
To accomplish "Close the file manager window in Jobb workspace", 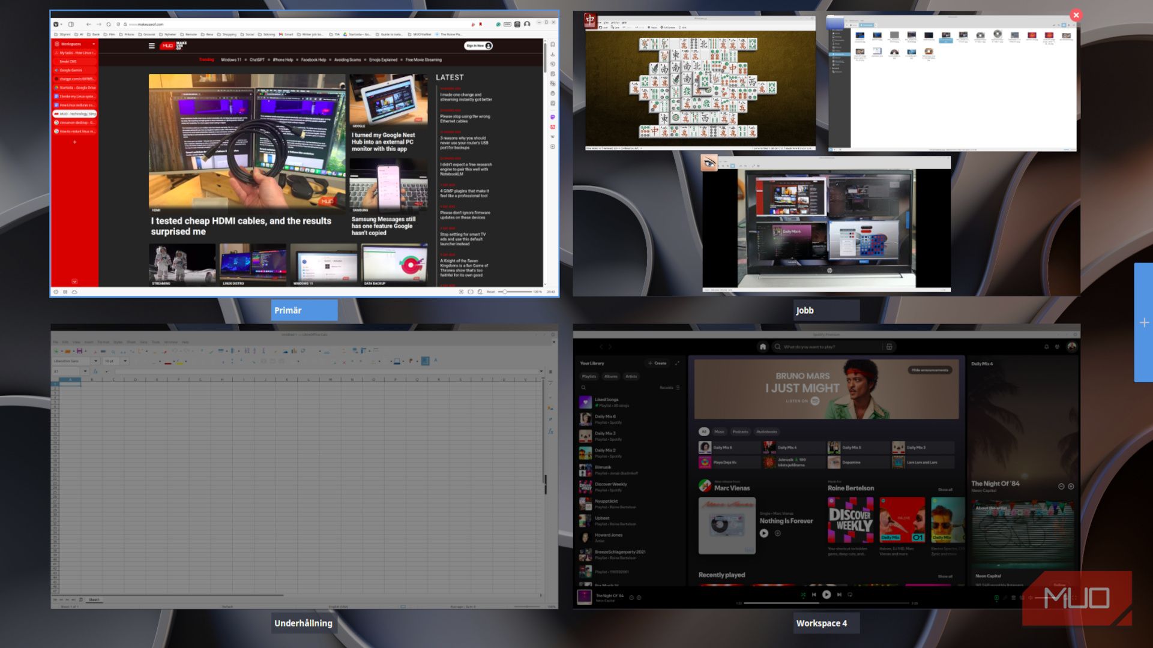I will (1076, 16).
